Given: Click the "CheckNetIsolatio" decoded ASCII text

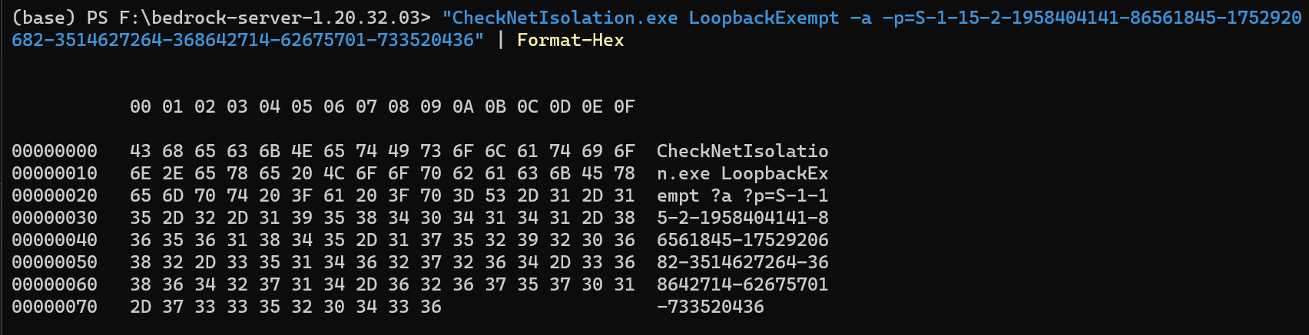Looking at the screenshot, I should coord(742,151).
